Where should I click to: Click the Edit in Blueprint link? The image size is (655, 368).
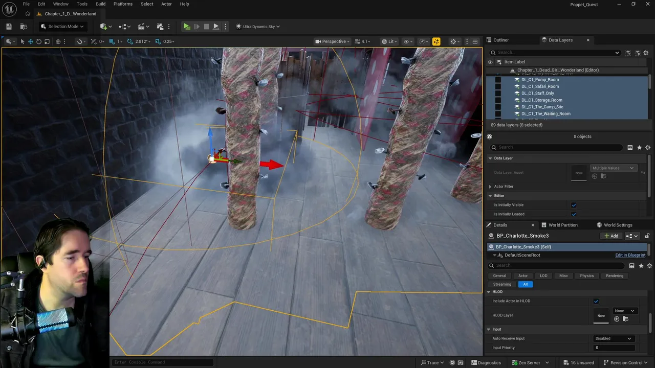(x=630, y=255)
